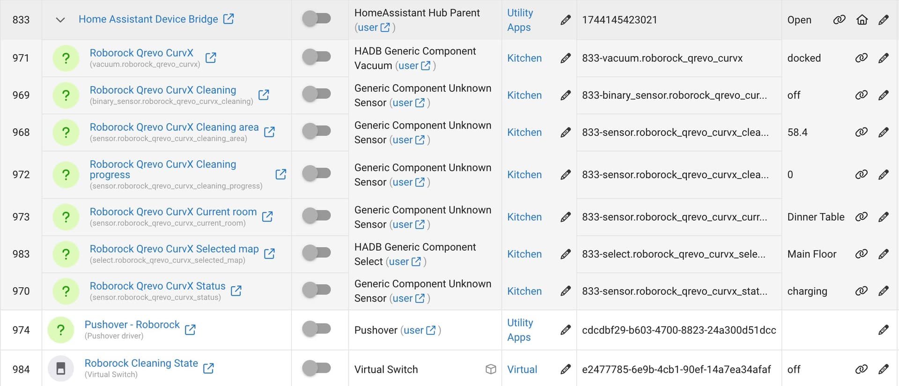Click cube icon next to Virtual Switch
Image resolution: width=899 pixels, height=386 pixels.
[491, 369]
